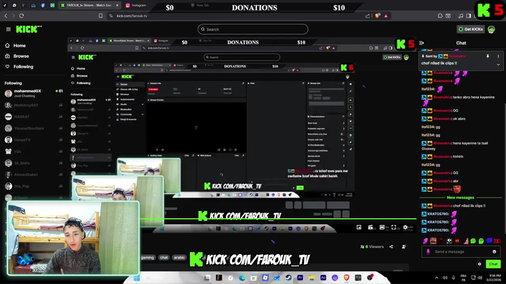Toggle theater mode on video player
This screenshot has height=284, width=506.
(x=382, y=227)
